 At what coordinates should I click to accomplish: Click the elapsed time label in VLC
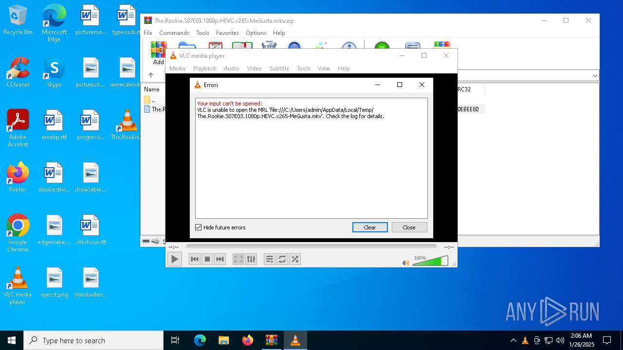[x=173, y=247]
